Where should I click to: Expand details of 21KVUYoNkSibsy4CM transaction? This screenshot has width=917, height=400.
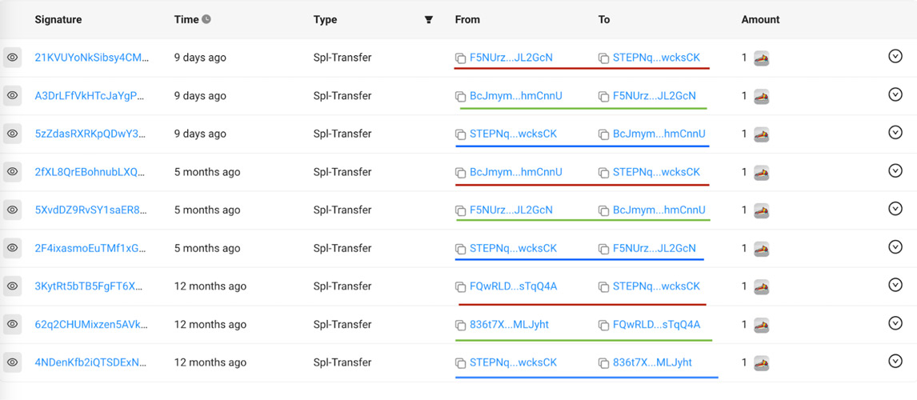895,56
